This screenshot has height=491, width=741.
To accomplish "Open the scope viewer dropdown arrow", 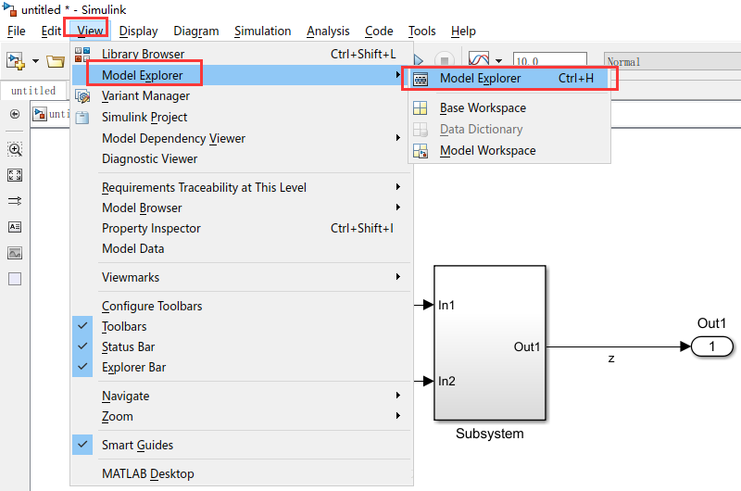I will click(x=498, y=61).
